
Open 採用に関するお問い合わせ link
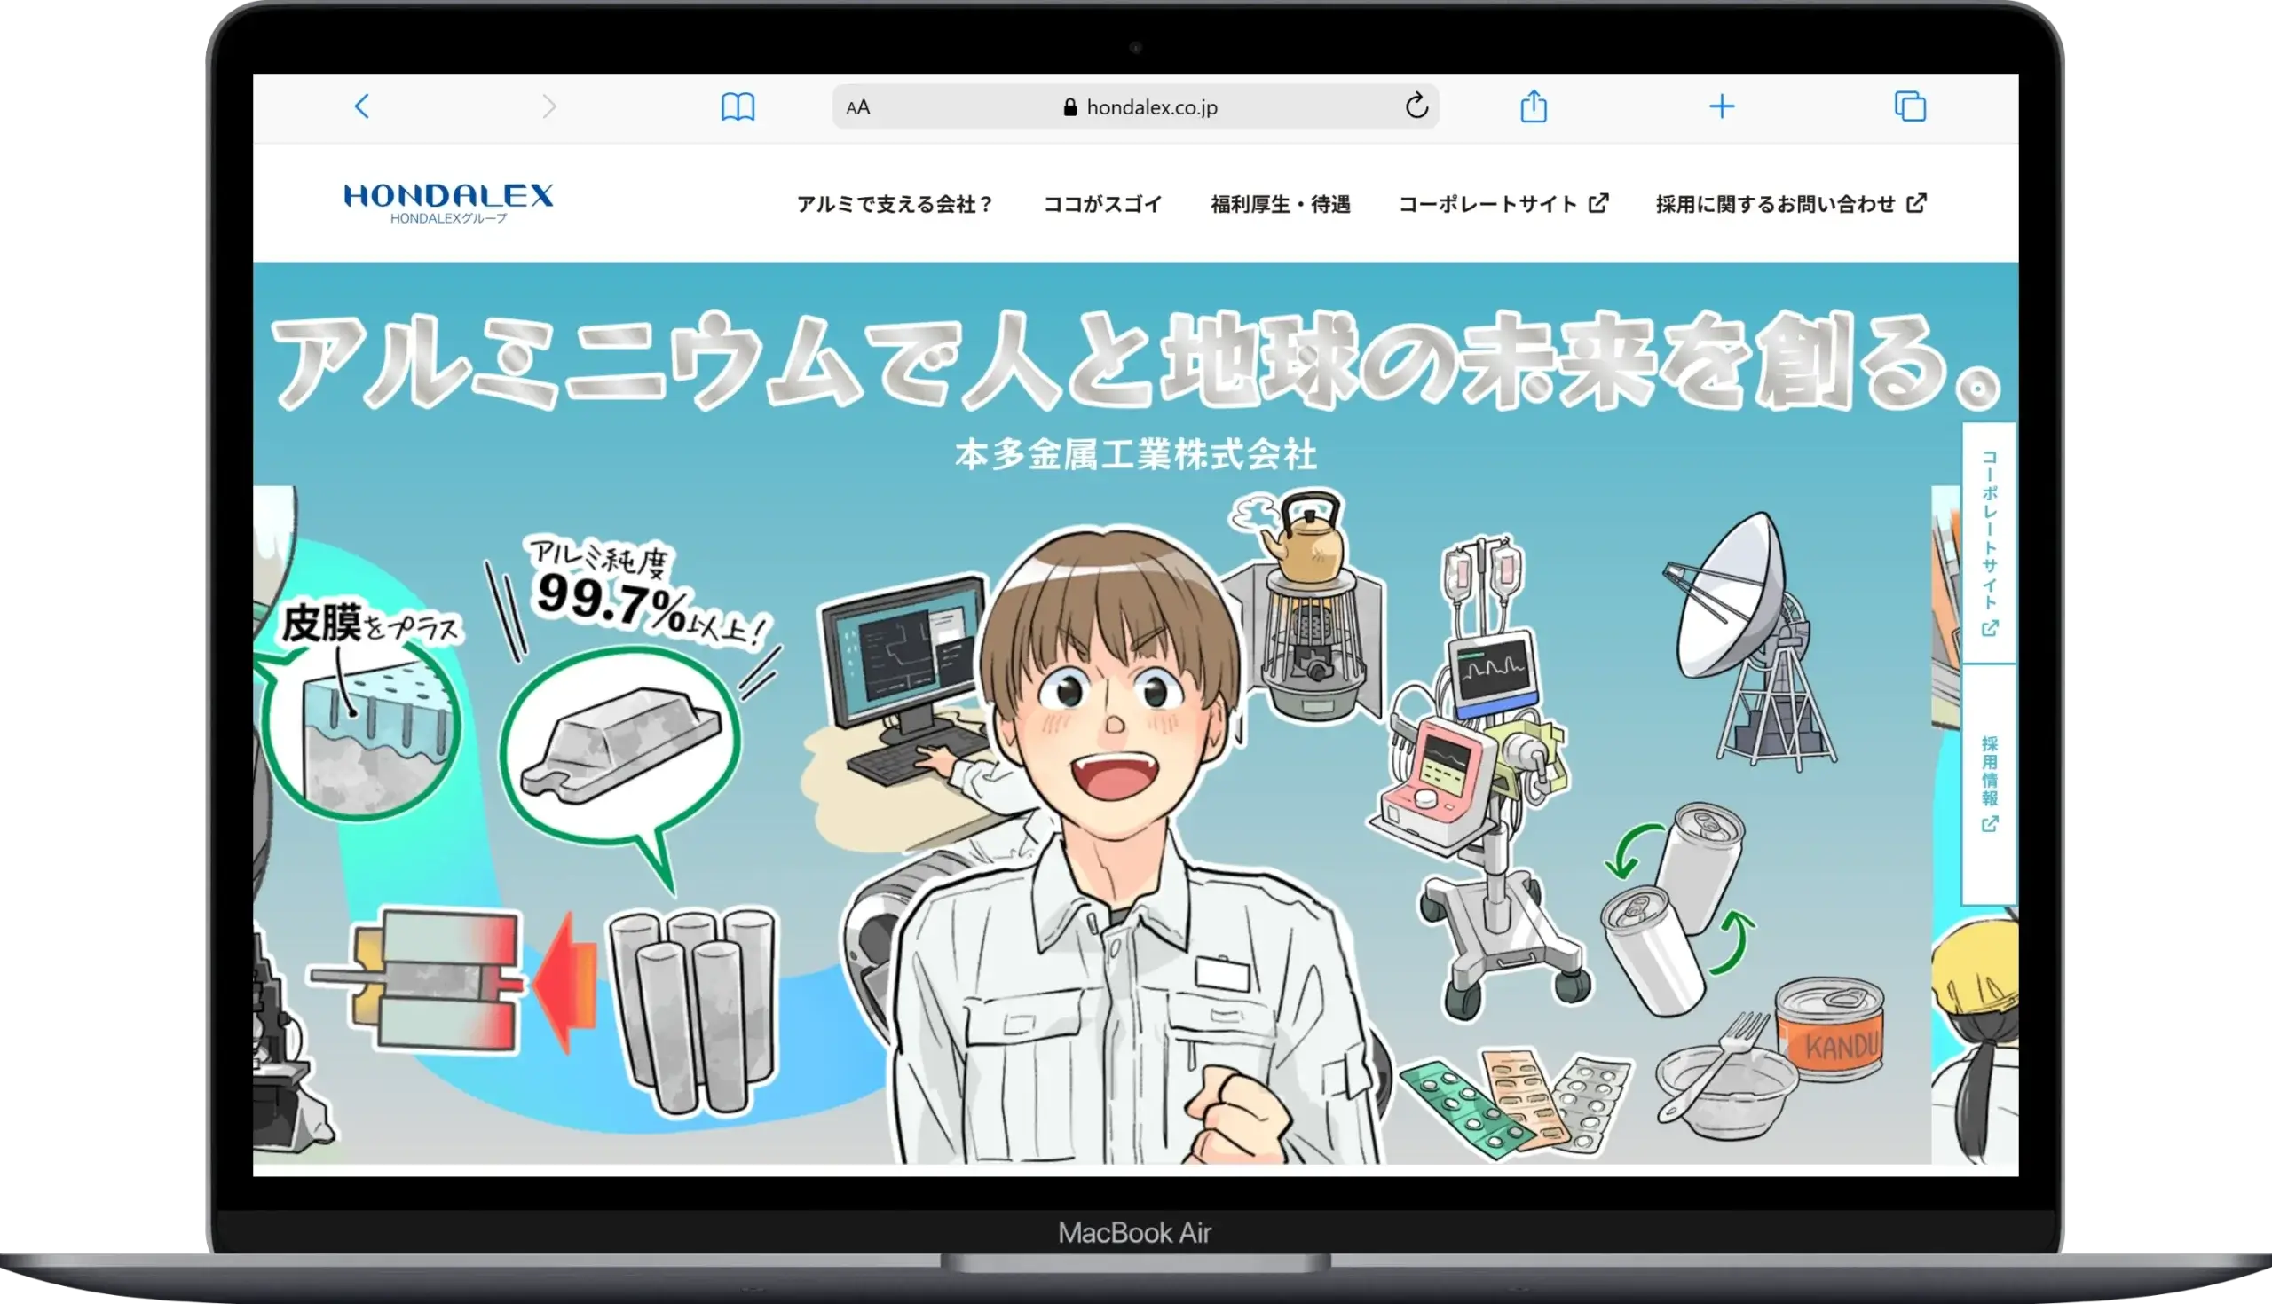pyautogui.click(x=1775, y=204)
